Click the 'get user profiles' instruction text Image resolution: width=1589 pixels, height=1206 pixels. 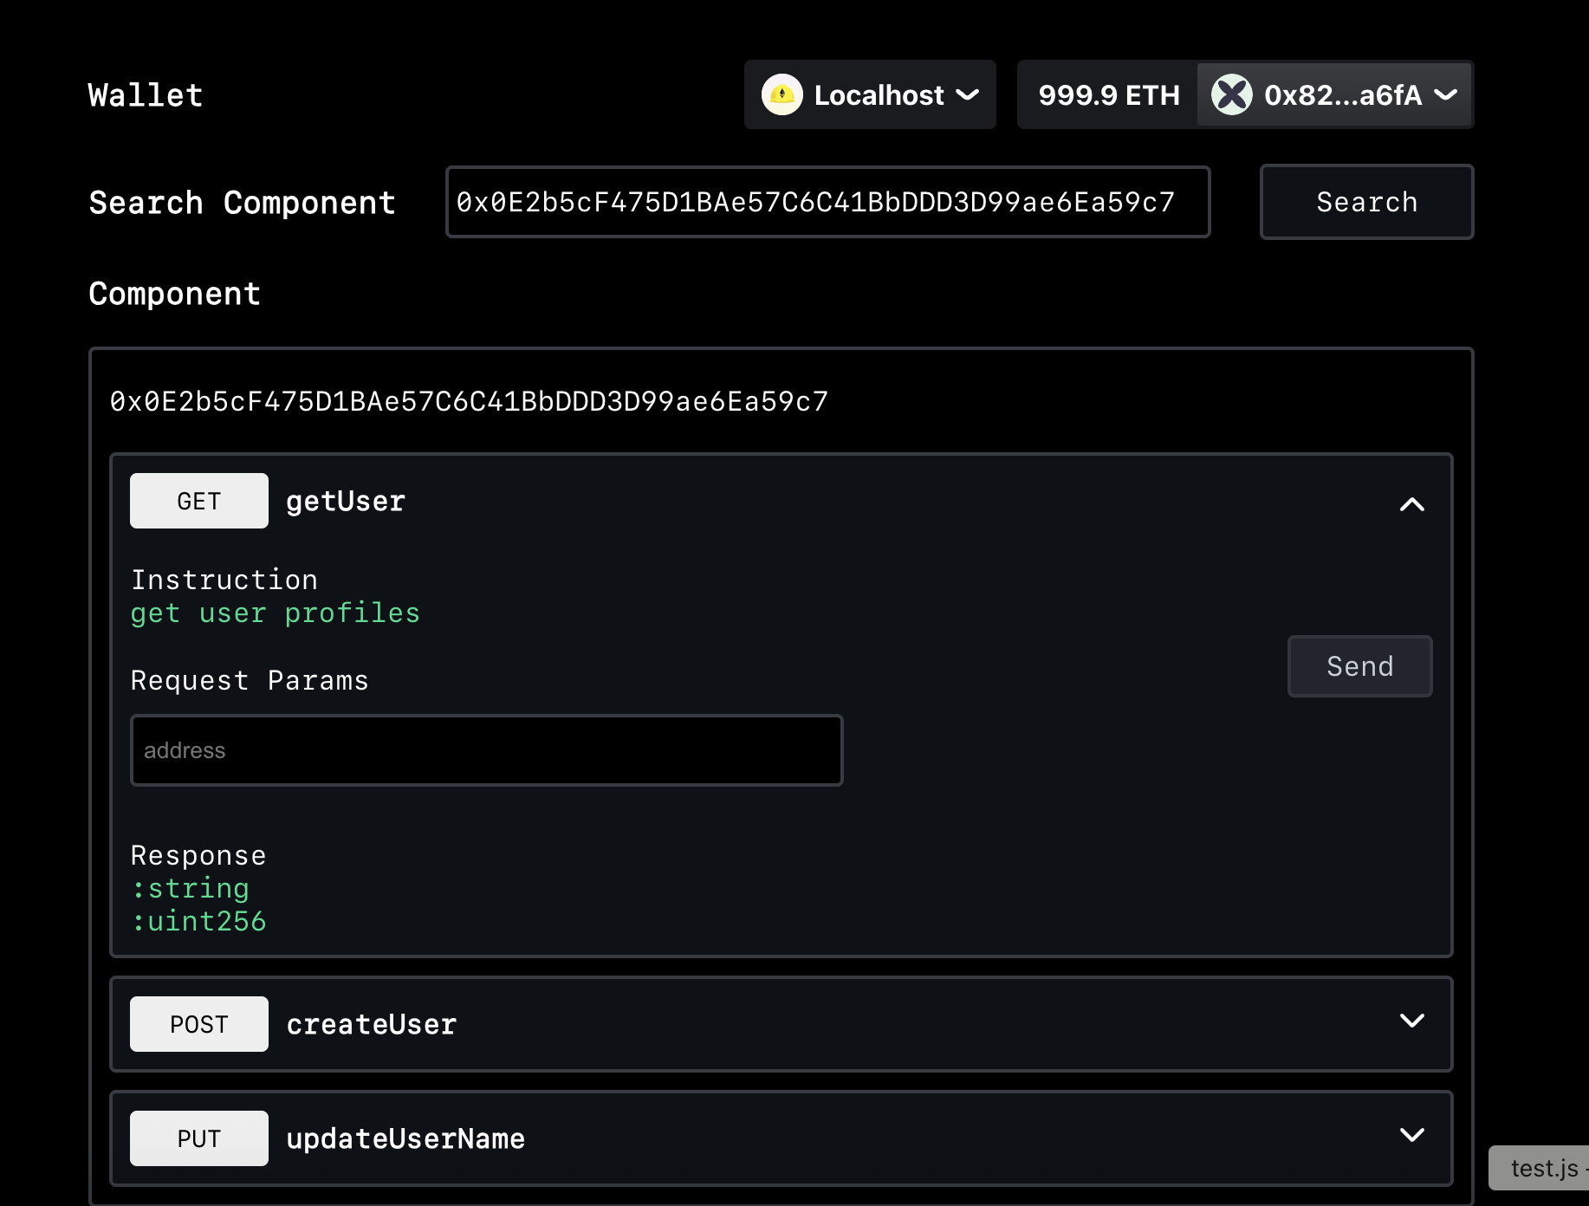point(275,613)
